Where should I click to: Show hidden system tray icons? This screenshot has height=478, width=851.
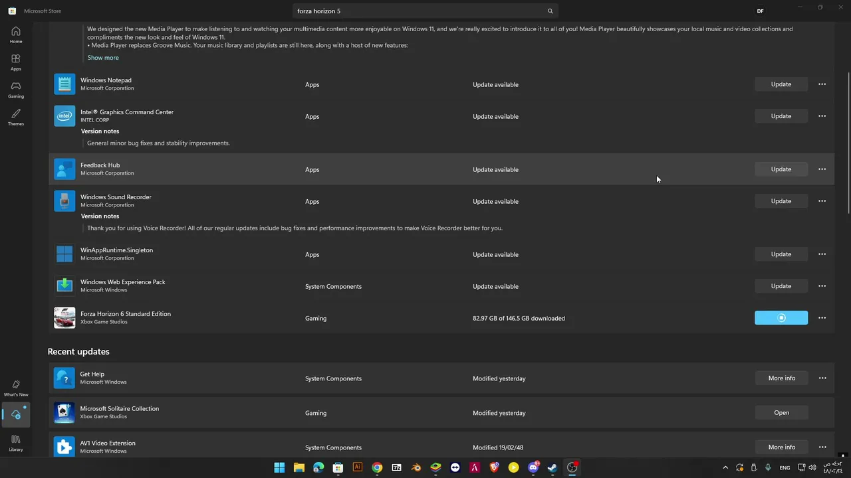click(725, 467)
